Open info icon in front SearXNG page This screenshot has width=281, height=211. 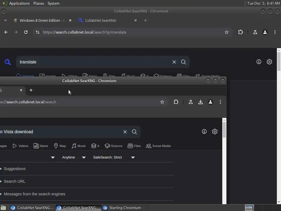[204, 132]
